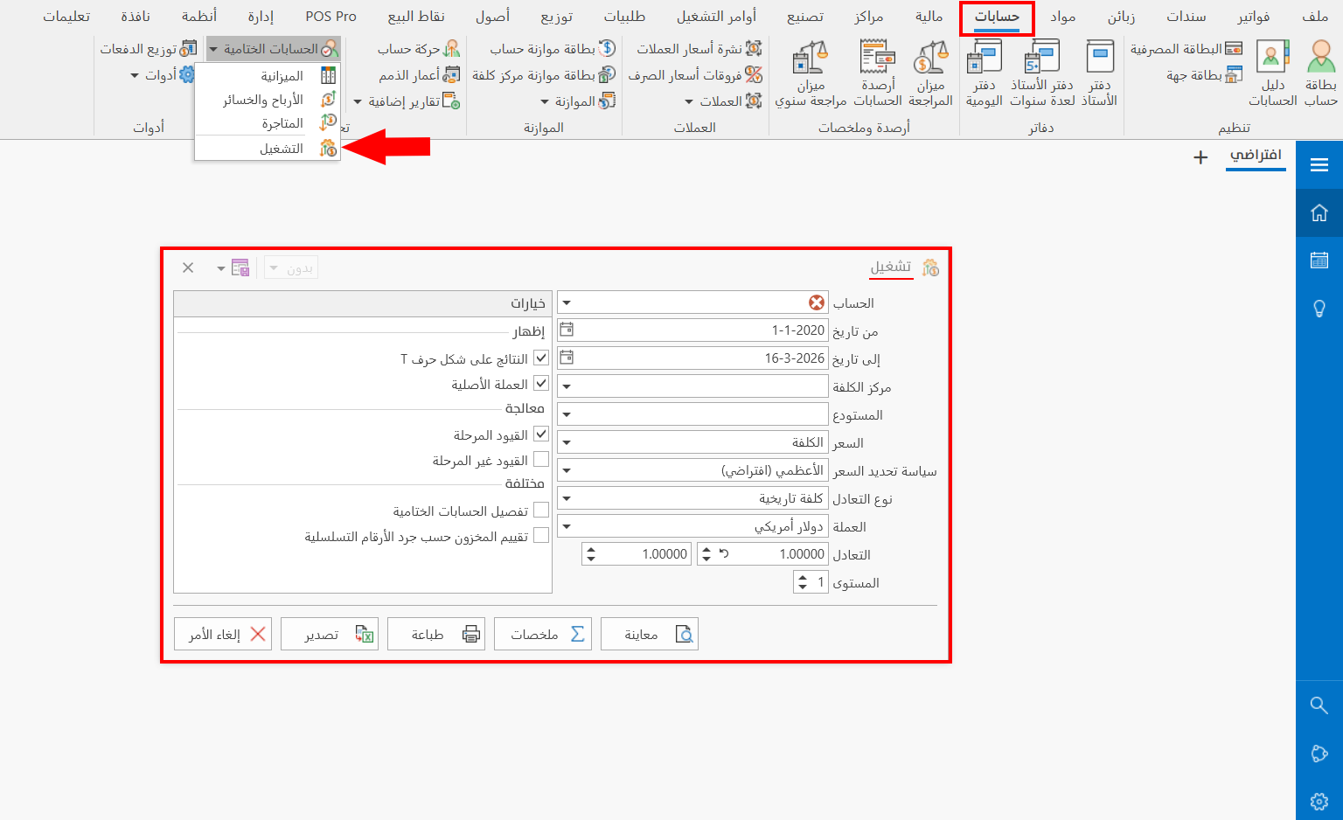The height and width of the screenshot is (820, 1343).
Task: Open أرصدة الحسابات balances icon
Action: pyautogui.click(x=877, y=73)
